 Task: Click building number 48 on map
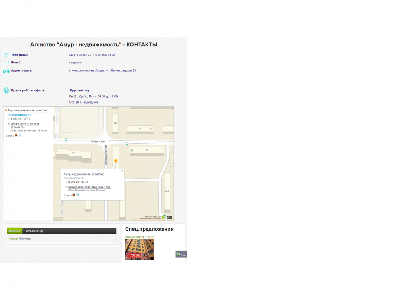click(115, 123)
